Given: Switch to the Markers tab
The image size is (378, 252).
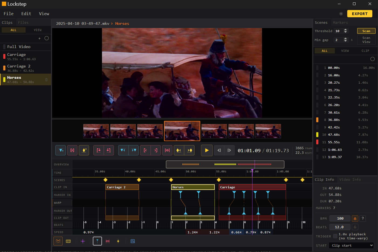Looking at the screenshot, I should point(340,23).
